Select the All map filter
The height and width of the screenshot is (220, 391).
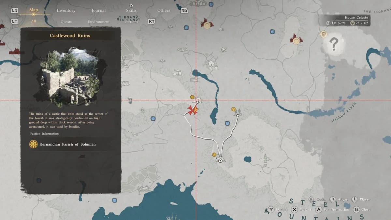[x=34, y=22]
